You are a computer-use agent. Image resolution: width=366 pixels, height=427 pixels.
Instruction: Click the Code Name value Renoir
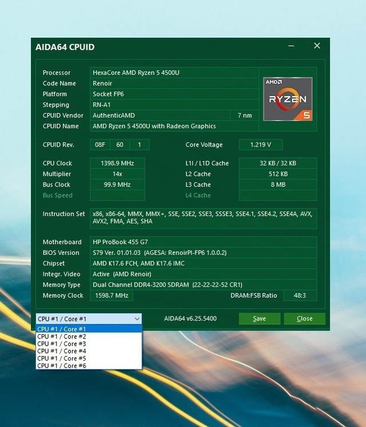[174, 84]
